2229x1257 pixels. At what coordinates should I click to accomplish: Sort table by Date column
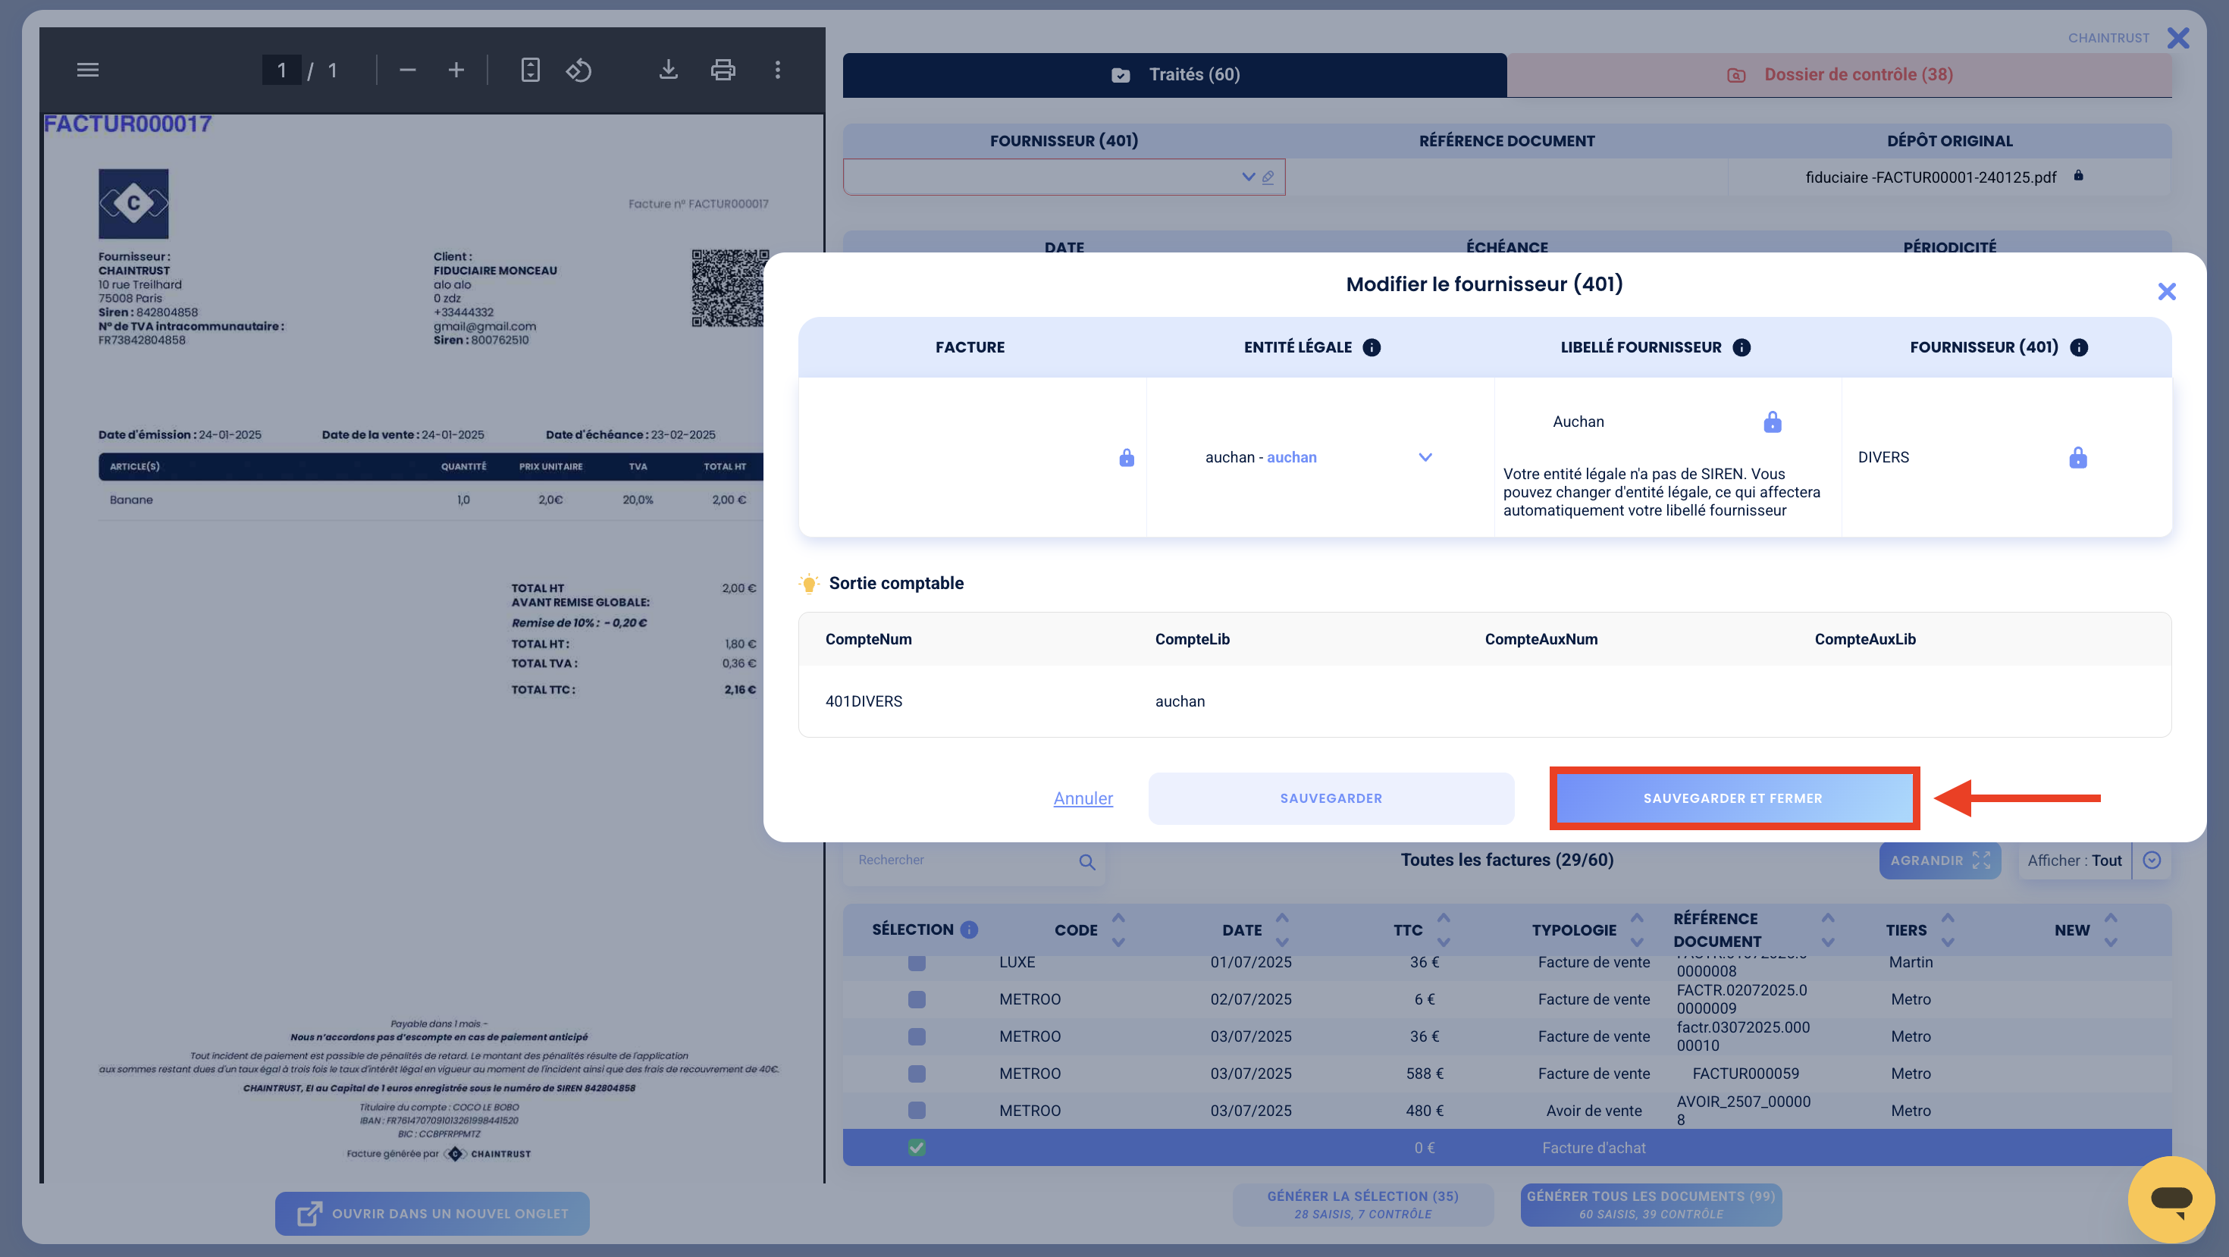(x=1281, y=930)
